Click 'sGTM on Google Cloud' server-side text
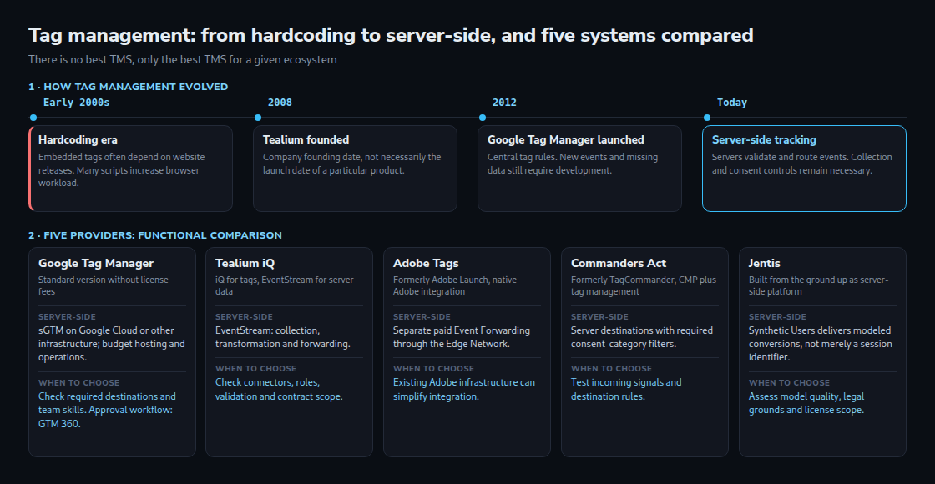The image size is (935, 484). point(112,344)
